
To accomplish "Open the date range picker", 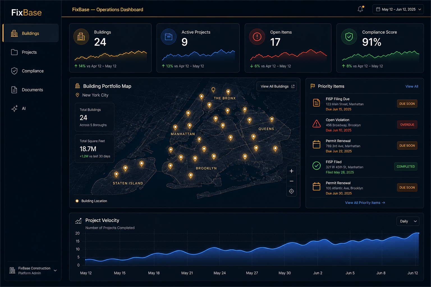I will [x=398, y=9].
